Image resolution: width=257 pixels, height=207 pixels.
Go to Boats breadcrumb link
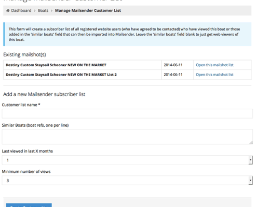(43, 10)
